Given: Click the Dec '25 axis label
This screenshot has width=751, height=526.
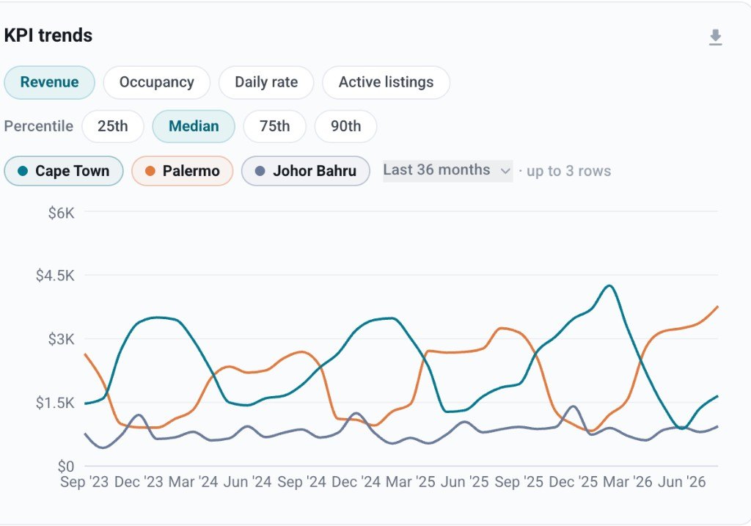Looking at the screenshot, I should [x=574, y=482].
